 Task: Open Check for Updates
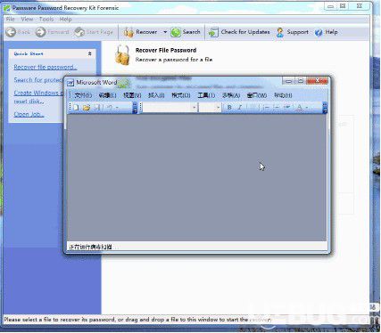click(239, 32)
